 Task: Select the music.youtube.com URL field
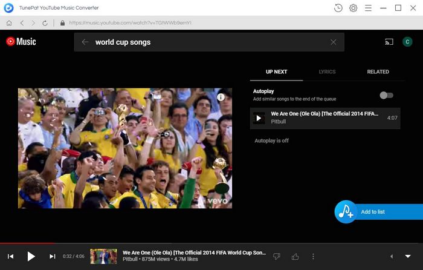[x=131, y=23]
